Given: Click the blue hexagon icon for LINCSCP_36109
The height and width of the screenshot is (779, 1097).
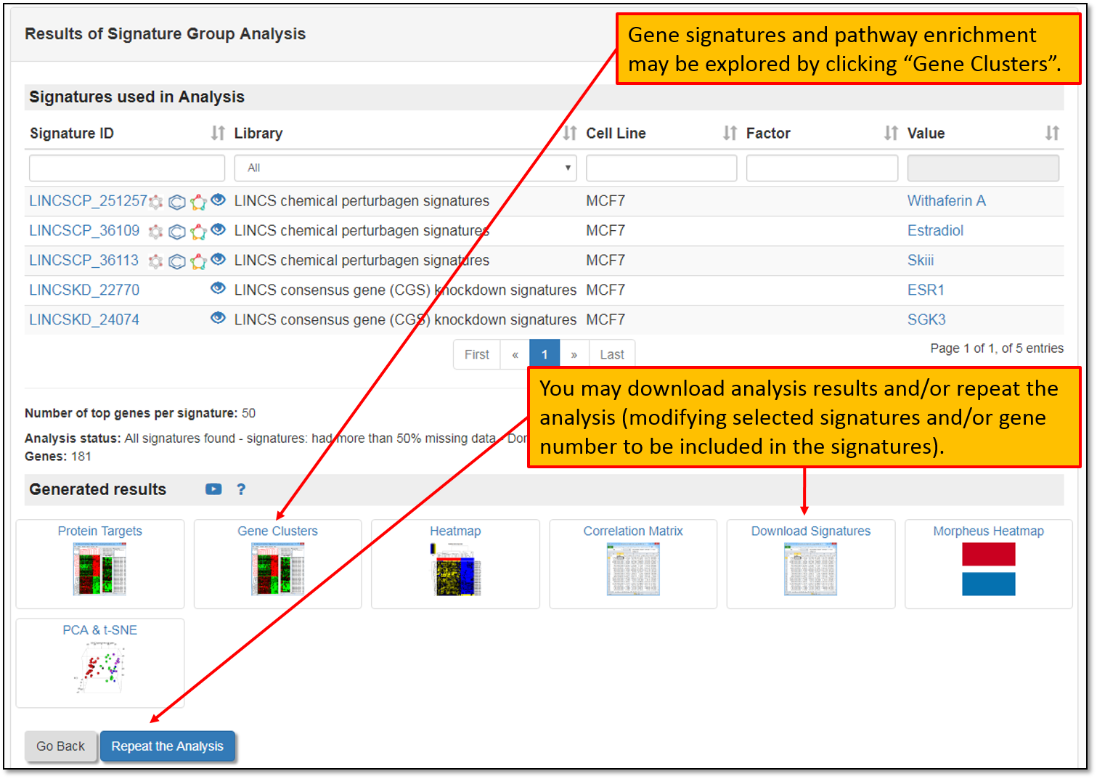Looking at the screenshot, I should click(176, 232).
